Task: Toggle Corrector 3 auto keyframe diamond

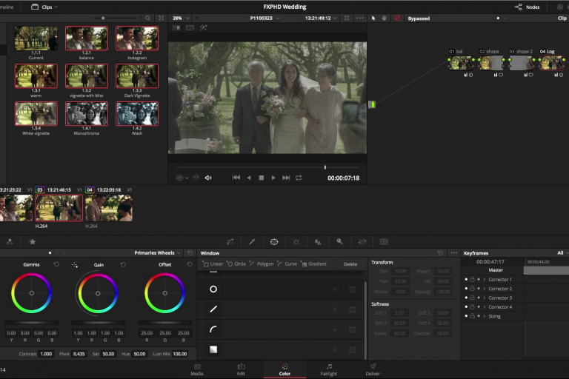Action: coord(479,298)
